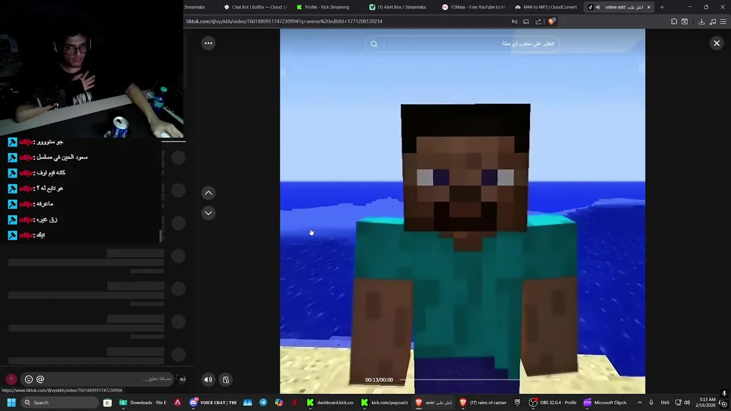Click the 00:13/00:00 video timestamp
Screen dimensions: 731x411
point(379,380)
